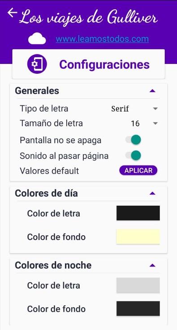The image size is (177, 330).
Task: Click the Colores de noche heading
Action: (53, 265)
